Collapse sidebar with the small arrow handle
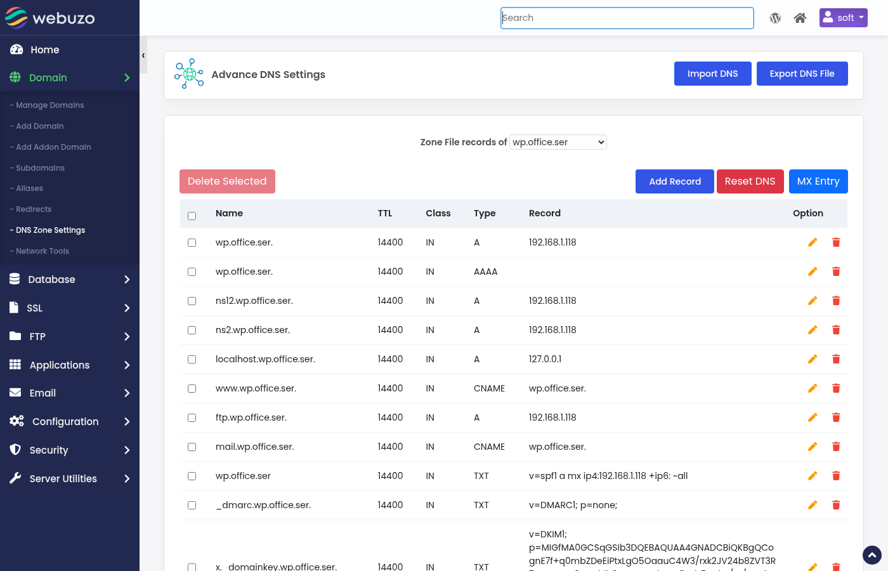This screenshot has height=571, width=888. click(x=143, y=55)
